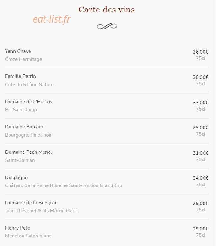
Task: Click the 36,00€ price of Yann Chave
Action: 201,52
